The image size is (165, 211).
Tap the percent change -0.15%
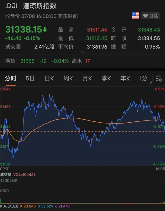pyautogui.click(x=32, y=38)
